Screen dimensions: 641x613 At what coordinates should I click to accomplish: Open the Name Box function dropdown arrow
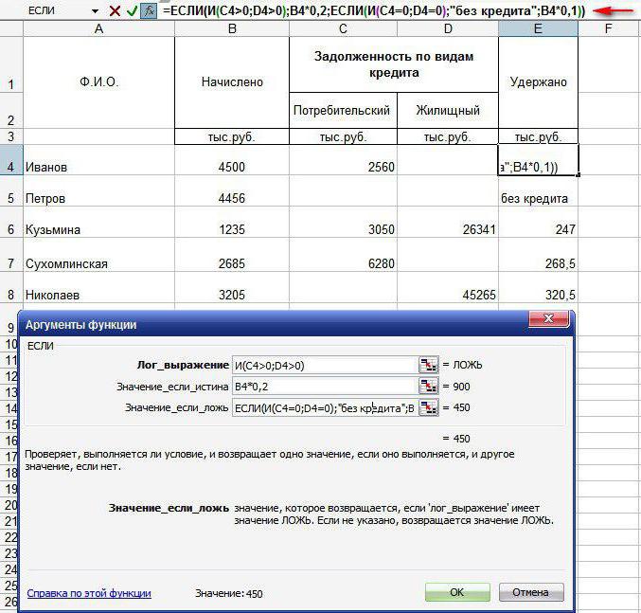coord(95,11)
